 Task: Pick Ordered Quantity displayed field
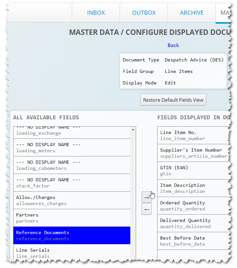click(194, 206)
